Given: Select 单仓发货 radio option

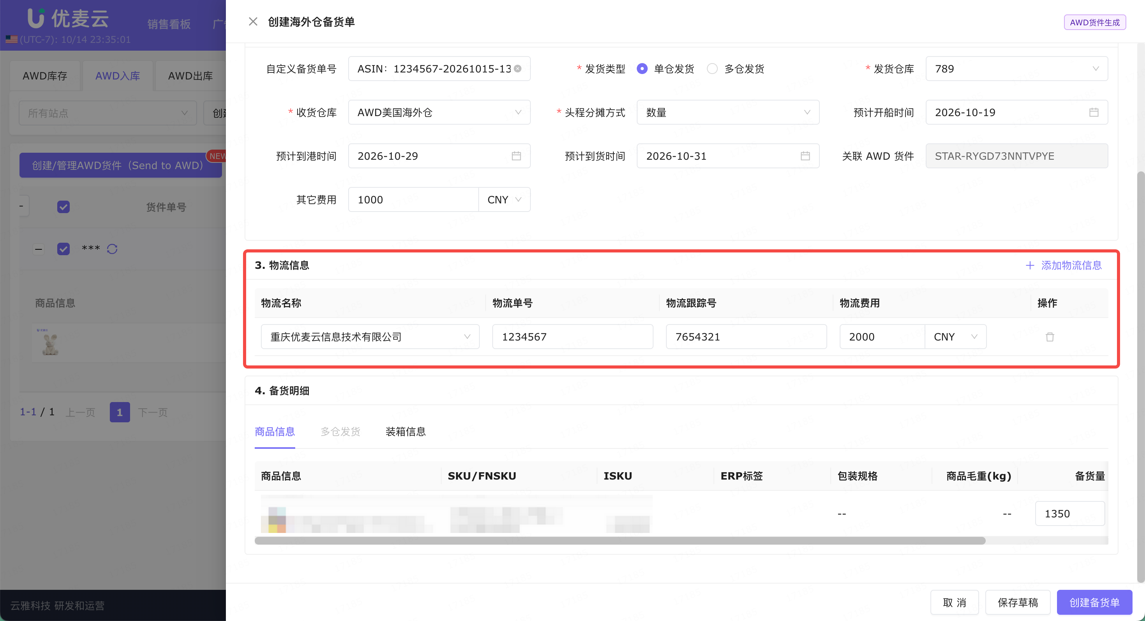Looking at the screenshot, I should [642, 69].
